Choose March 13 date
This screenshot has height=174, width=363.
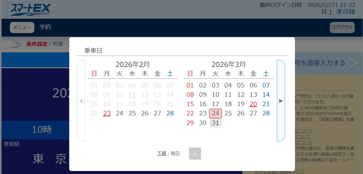pyautogui.click(x=253, y=95)
